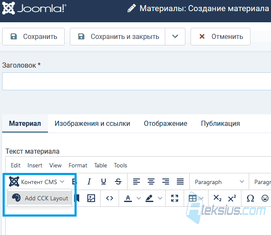271x235 pixels.
Task: Open the Изображения и ссылки tab
Action: [x=92, y=124]
